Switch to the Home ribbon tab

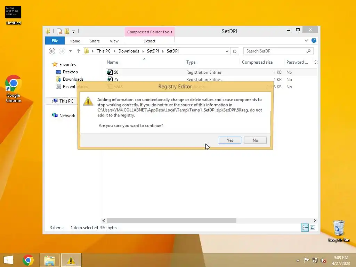click(75, 41)
